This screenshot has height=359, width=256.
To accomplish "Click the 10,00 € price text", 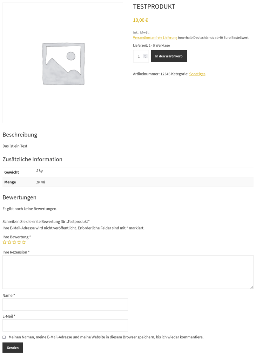I will coord(140,20).
